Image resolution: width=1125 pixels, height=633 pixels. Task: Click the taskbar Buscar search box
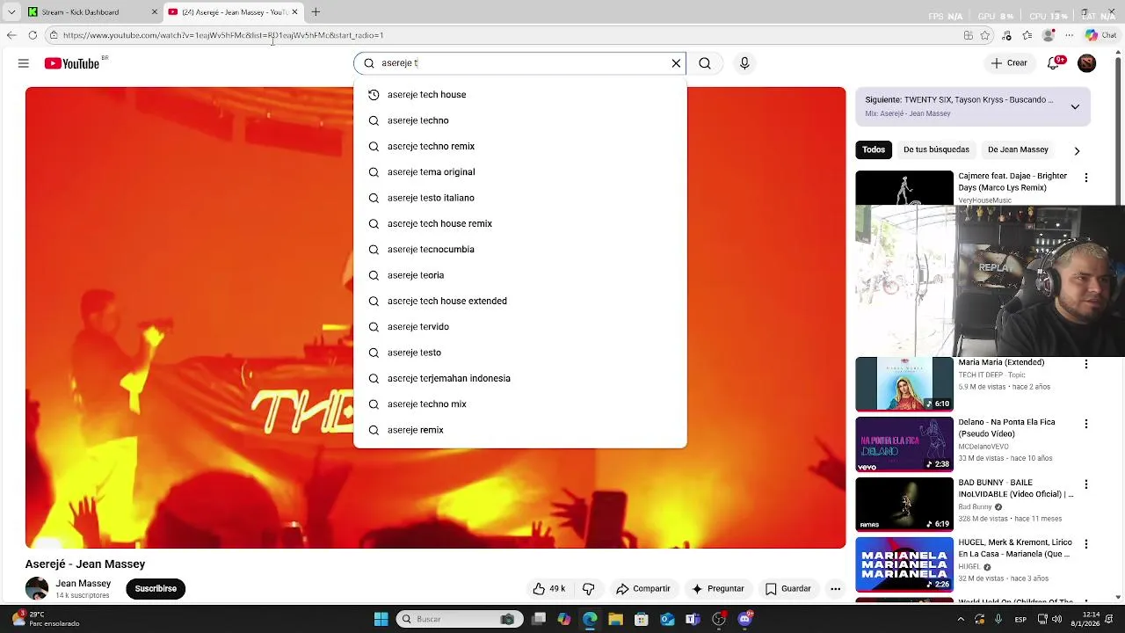coord(457,619)
